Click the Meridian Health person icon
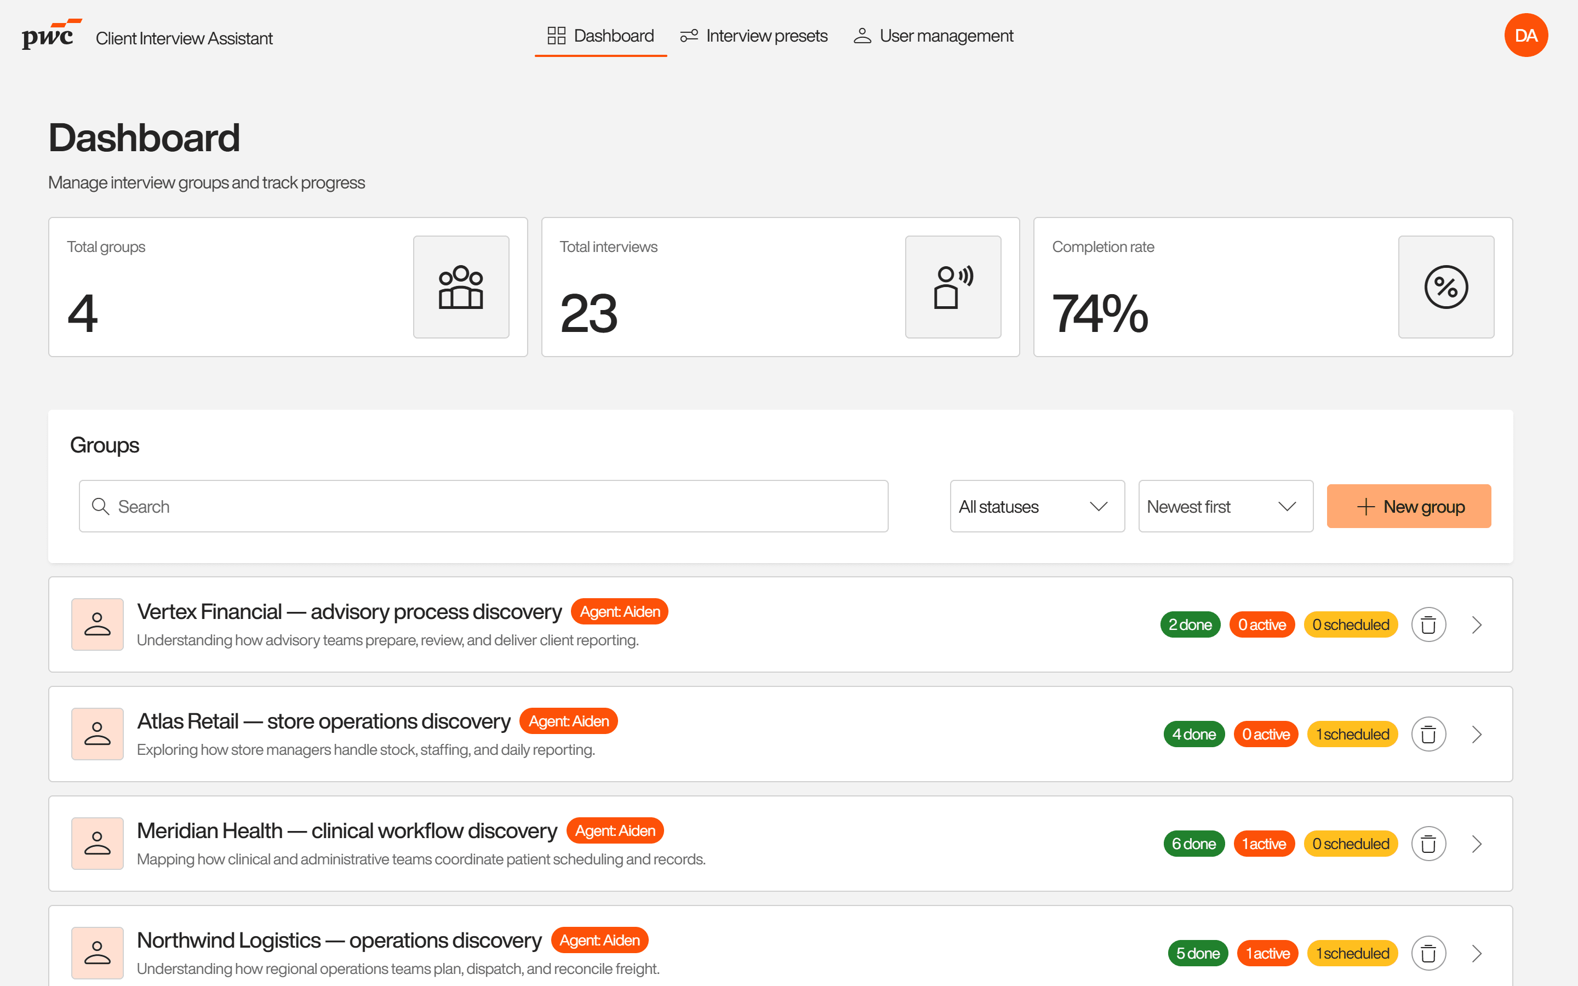Viewport: 1578px width, 986px height. 97,844
